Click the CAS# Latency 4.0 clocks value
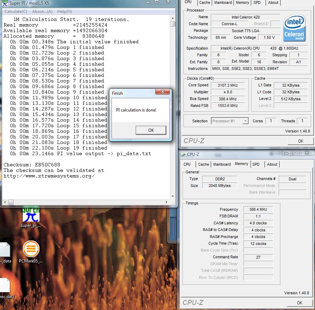315x310 pixels. 258,223
